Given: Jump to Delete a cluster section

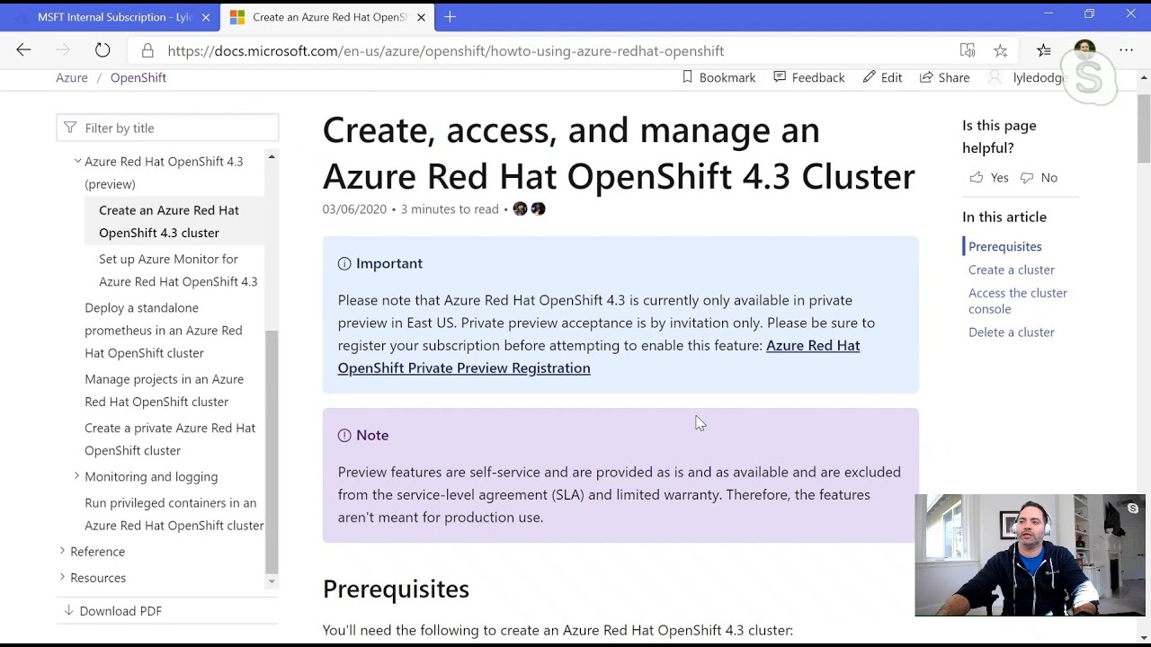Looking at the screenshot, I should (1012, 332).
